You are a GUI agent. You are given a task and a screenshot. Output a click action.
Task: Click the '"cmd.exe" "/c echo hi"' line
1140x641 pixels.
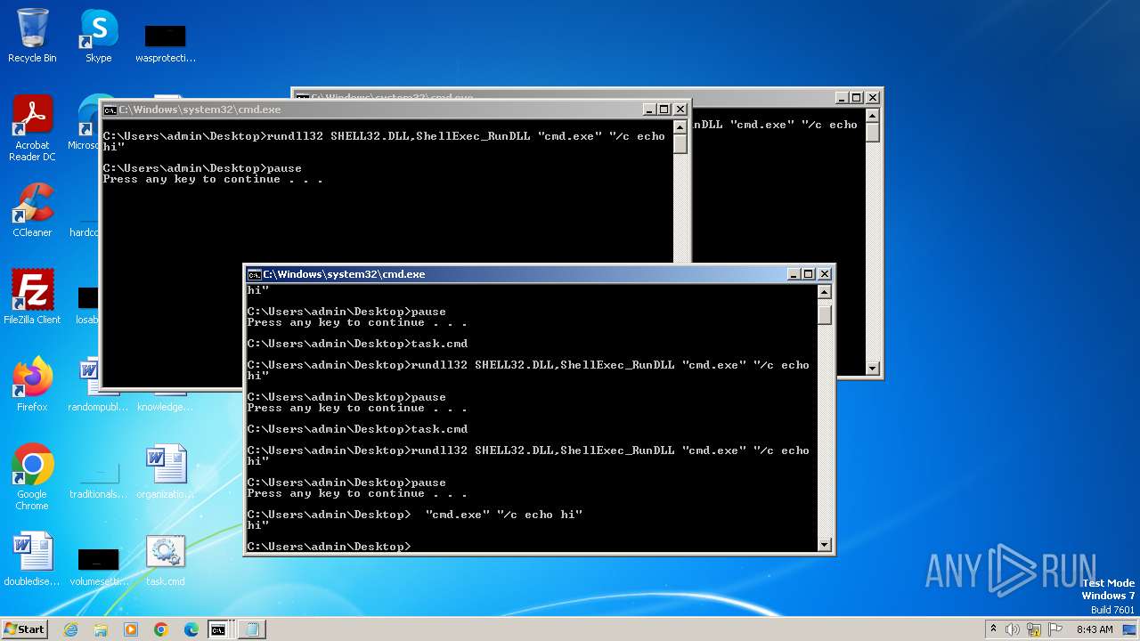pyautogui.click(x=504, y=515)
